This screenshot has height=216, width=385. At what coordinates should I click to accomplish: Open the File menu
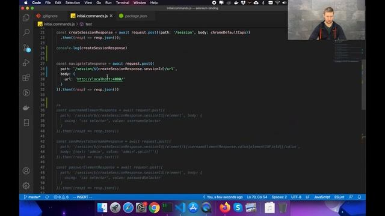48,2
